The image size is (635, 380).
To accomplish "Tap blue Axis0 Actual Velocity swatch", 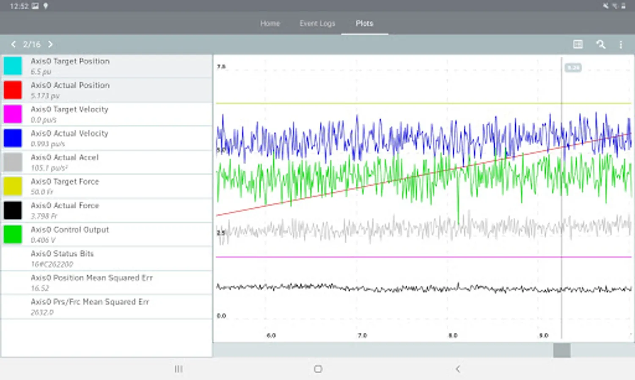I will (13, 138).
